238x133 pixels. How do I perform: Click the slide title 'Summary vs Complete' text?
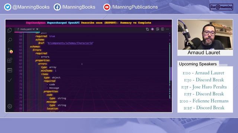point(135,23)
